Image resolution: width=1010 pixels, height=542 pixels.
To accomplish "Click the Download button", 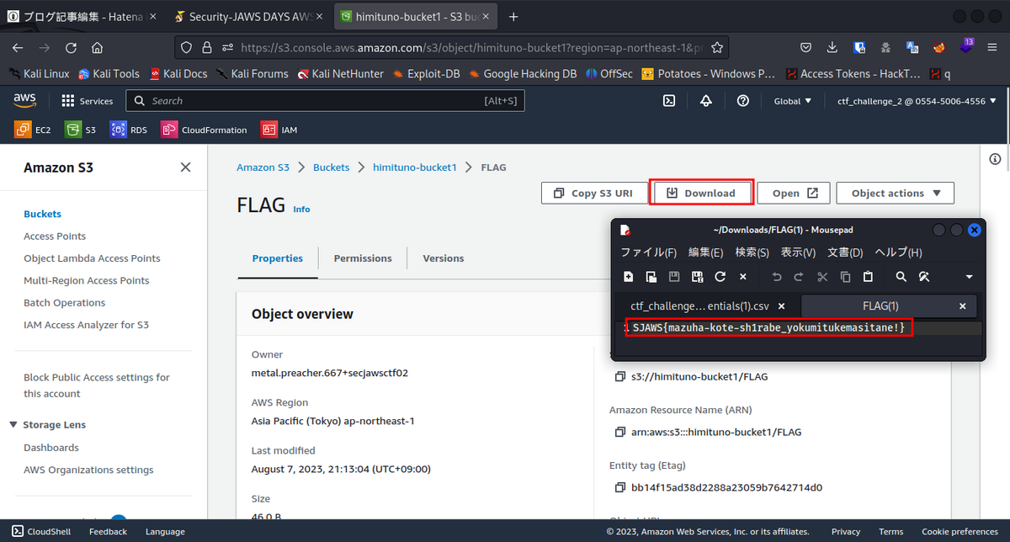I will [x=701, y=193].
